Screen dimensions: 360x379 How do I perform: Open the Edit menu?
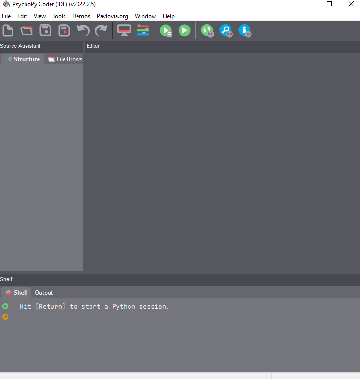click(22, 16)
